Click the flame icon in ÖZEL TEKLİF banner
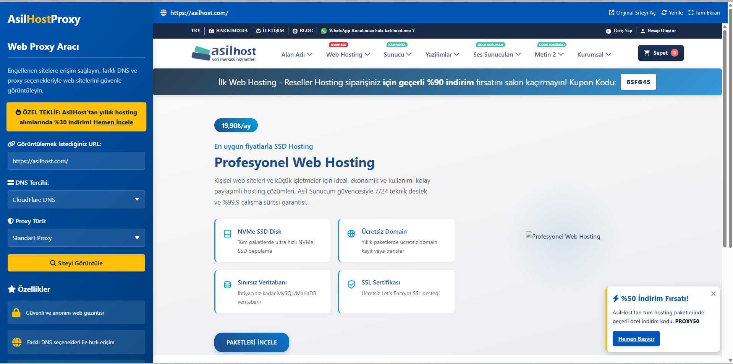733x364 pixels. click(18, 112)
